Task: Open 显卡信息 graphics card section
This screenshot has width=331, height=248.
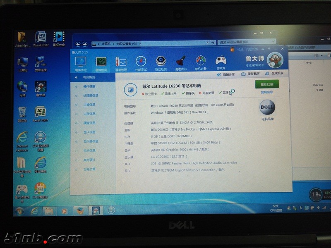Action: [x=89, y=132]
